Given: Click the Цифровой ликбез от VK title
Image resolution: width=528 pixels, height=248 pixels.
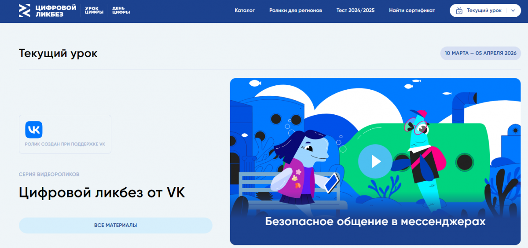Looking at the screenshot, I should [x=102, y=193].
